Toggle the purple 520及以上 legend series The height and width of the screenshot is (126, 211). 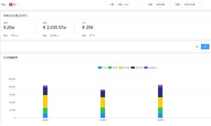(151, 67)
